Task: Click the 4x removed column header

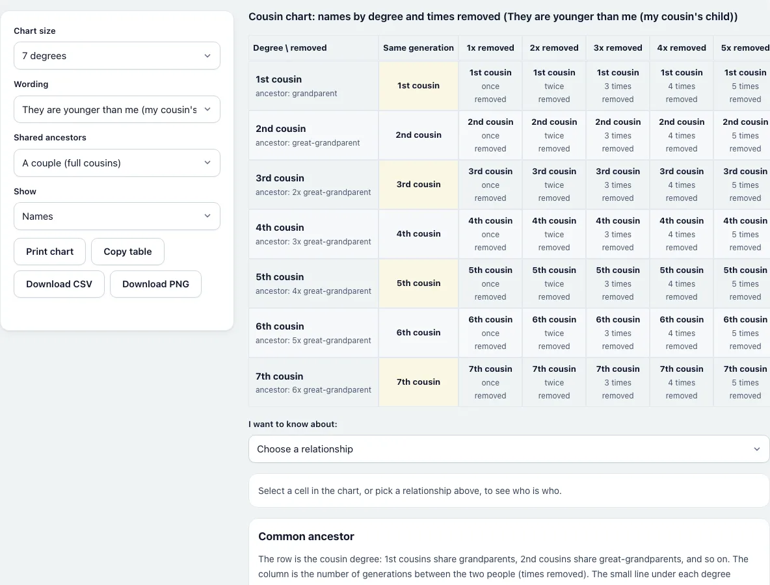Action: click(682, 47)
